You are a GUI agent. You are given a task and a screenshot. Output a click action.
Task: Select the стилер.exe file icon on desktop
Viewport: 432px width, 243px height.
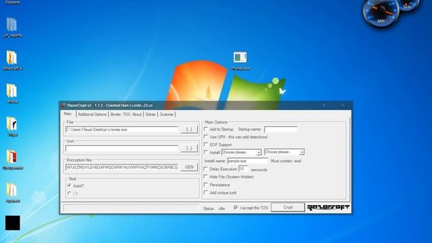[x=240, y=61]
